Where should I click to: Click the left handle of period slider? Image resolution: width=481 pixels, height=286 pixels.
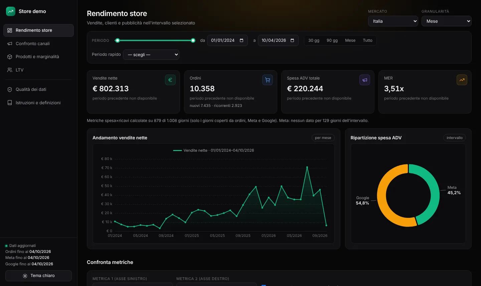pyautogui.click(x=117, y=40)
